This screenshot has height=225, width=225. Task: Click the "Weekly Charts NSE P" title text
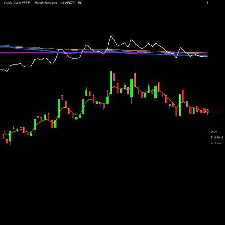click(x=17, y=3)
